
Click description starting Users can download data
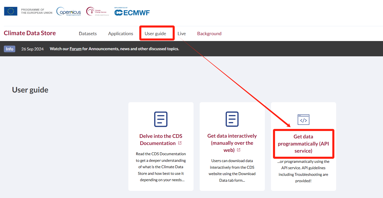click(x=232, y=170)
